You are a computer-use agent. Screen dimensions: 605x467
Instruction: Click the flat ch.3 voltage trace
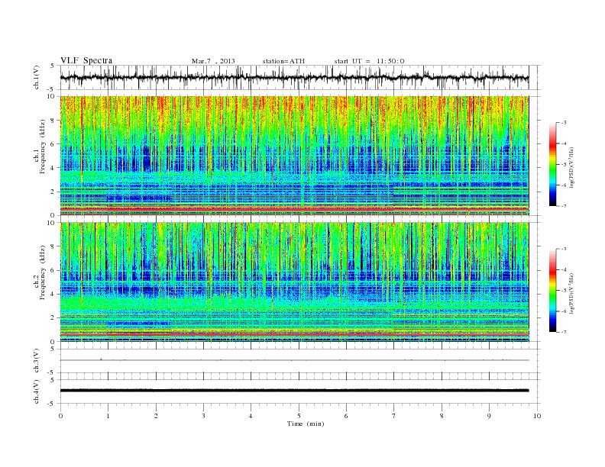tap(294, 360)
